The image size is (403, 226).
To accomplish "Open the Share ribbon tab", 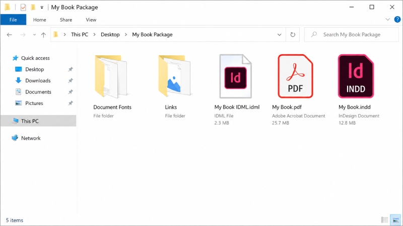I will 66,20.
